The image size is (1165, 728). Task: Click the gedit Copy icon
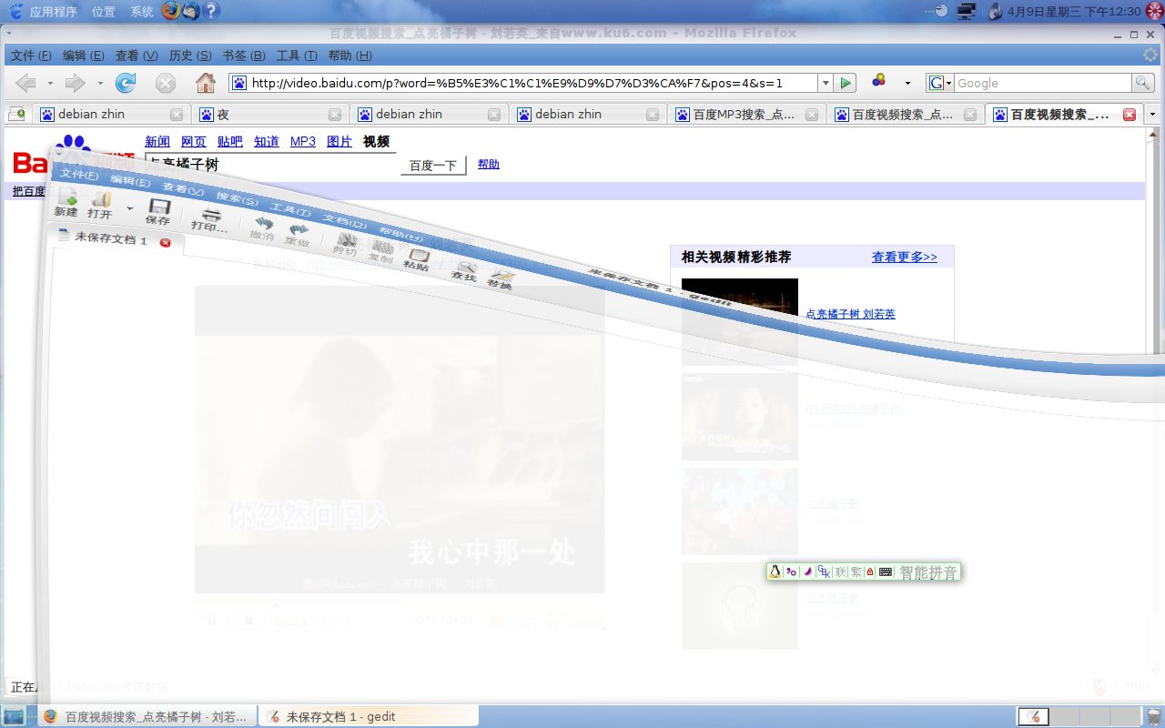381,247
